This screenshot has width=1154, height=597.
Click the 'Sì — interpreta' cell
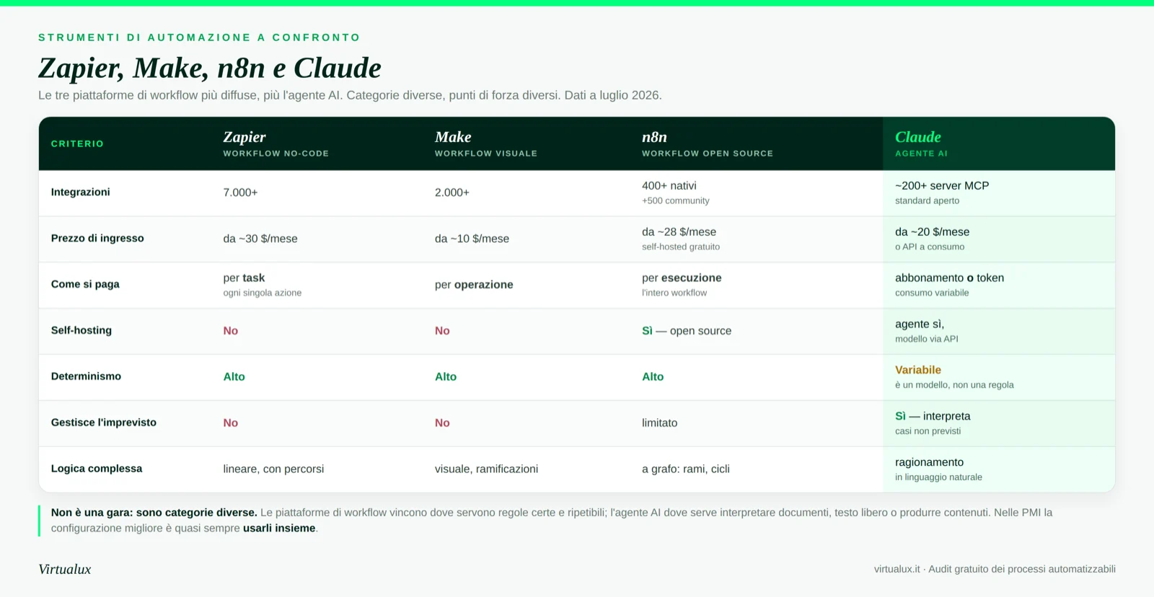pyautogui.click(x=933, y=416)
